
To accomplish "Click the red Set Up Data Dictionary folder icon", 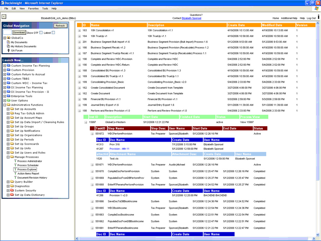I will point(12,195).
